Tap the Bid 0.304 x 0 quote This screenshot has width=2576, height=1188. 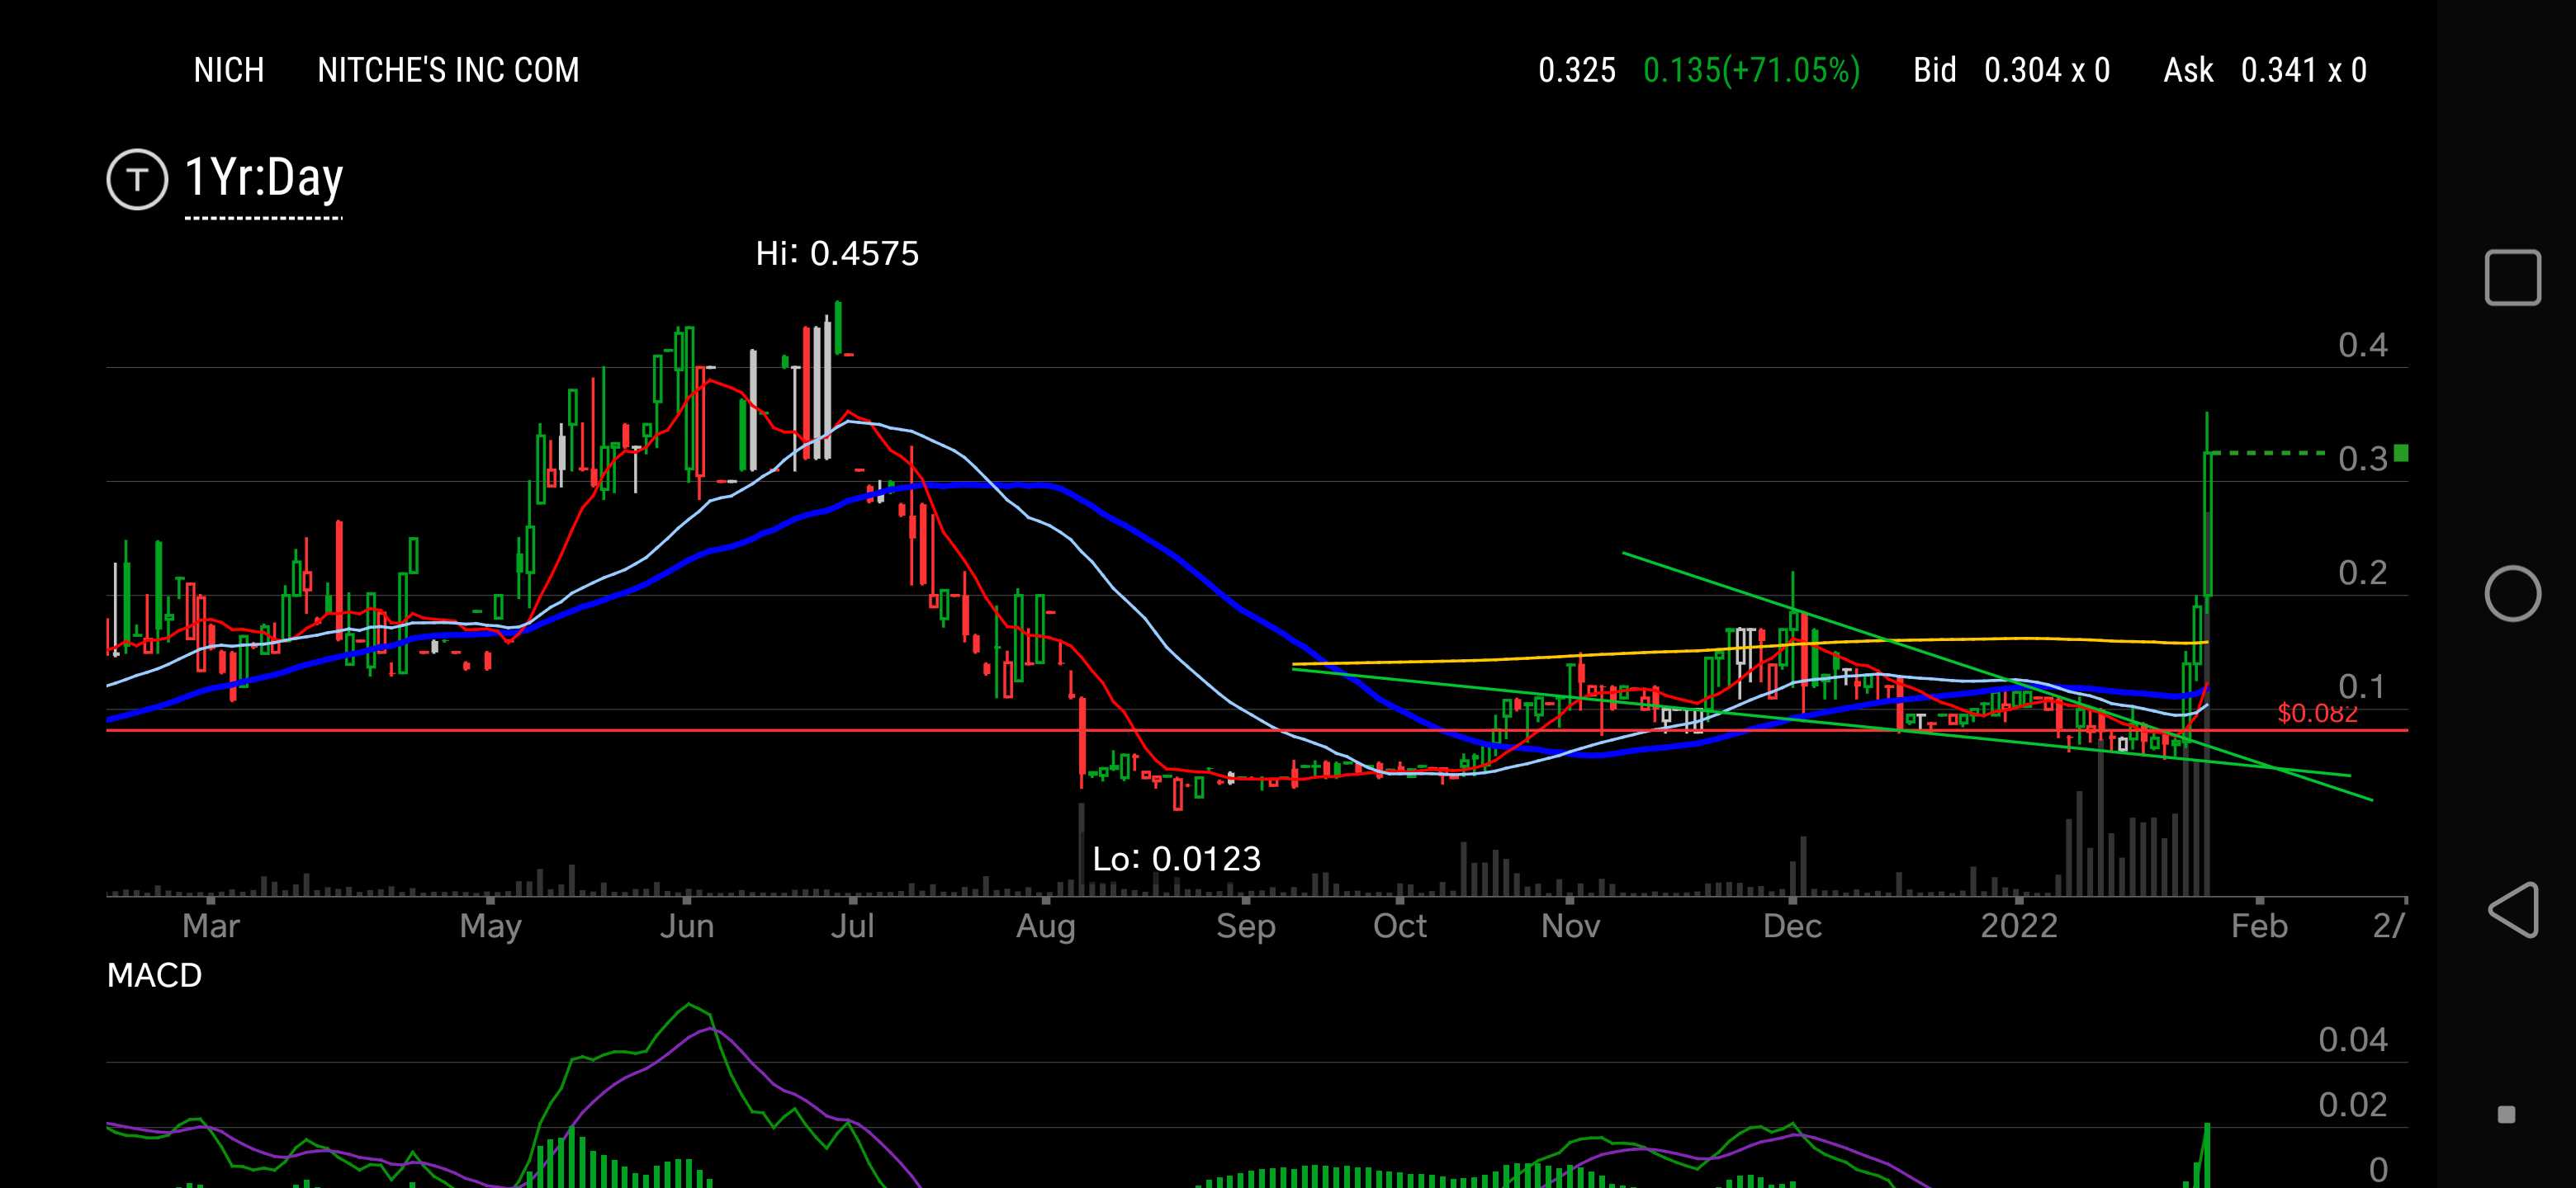click(2012, 70)
